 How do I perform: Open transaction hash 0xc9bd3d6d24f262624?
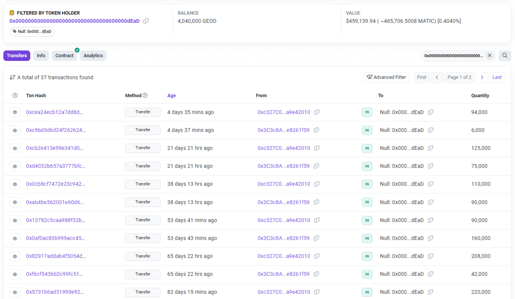point(56,130)
